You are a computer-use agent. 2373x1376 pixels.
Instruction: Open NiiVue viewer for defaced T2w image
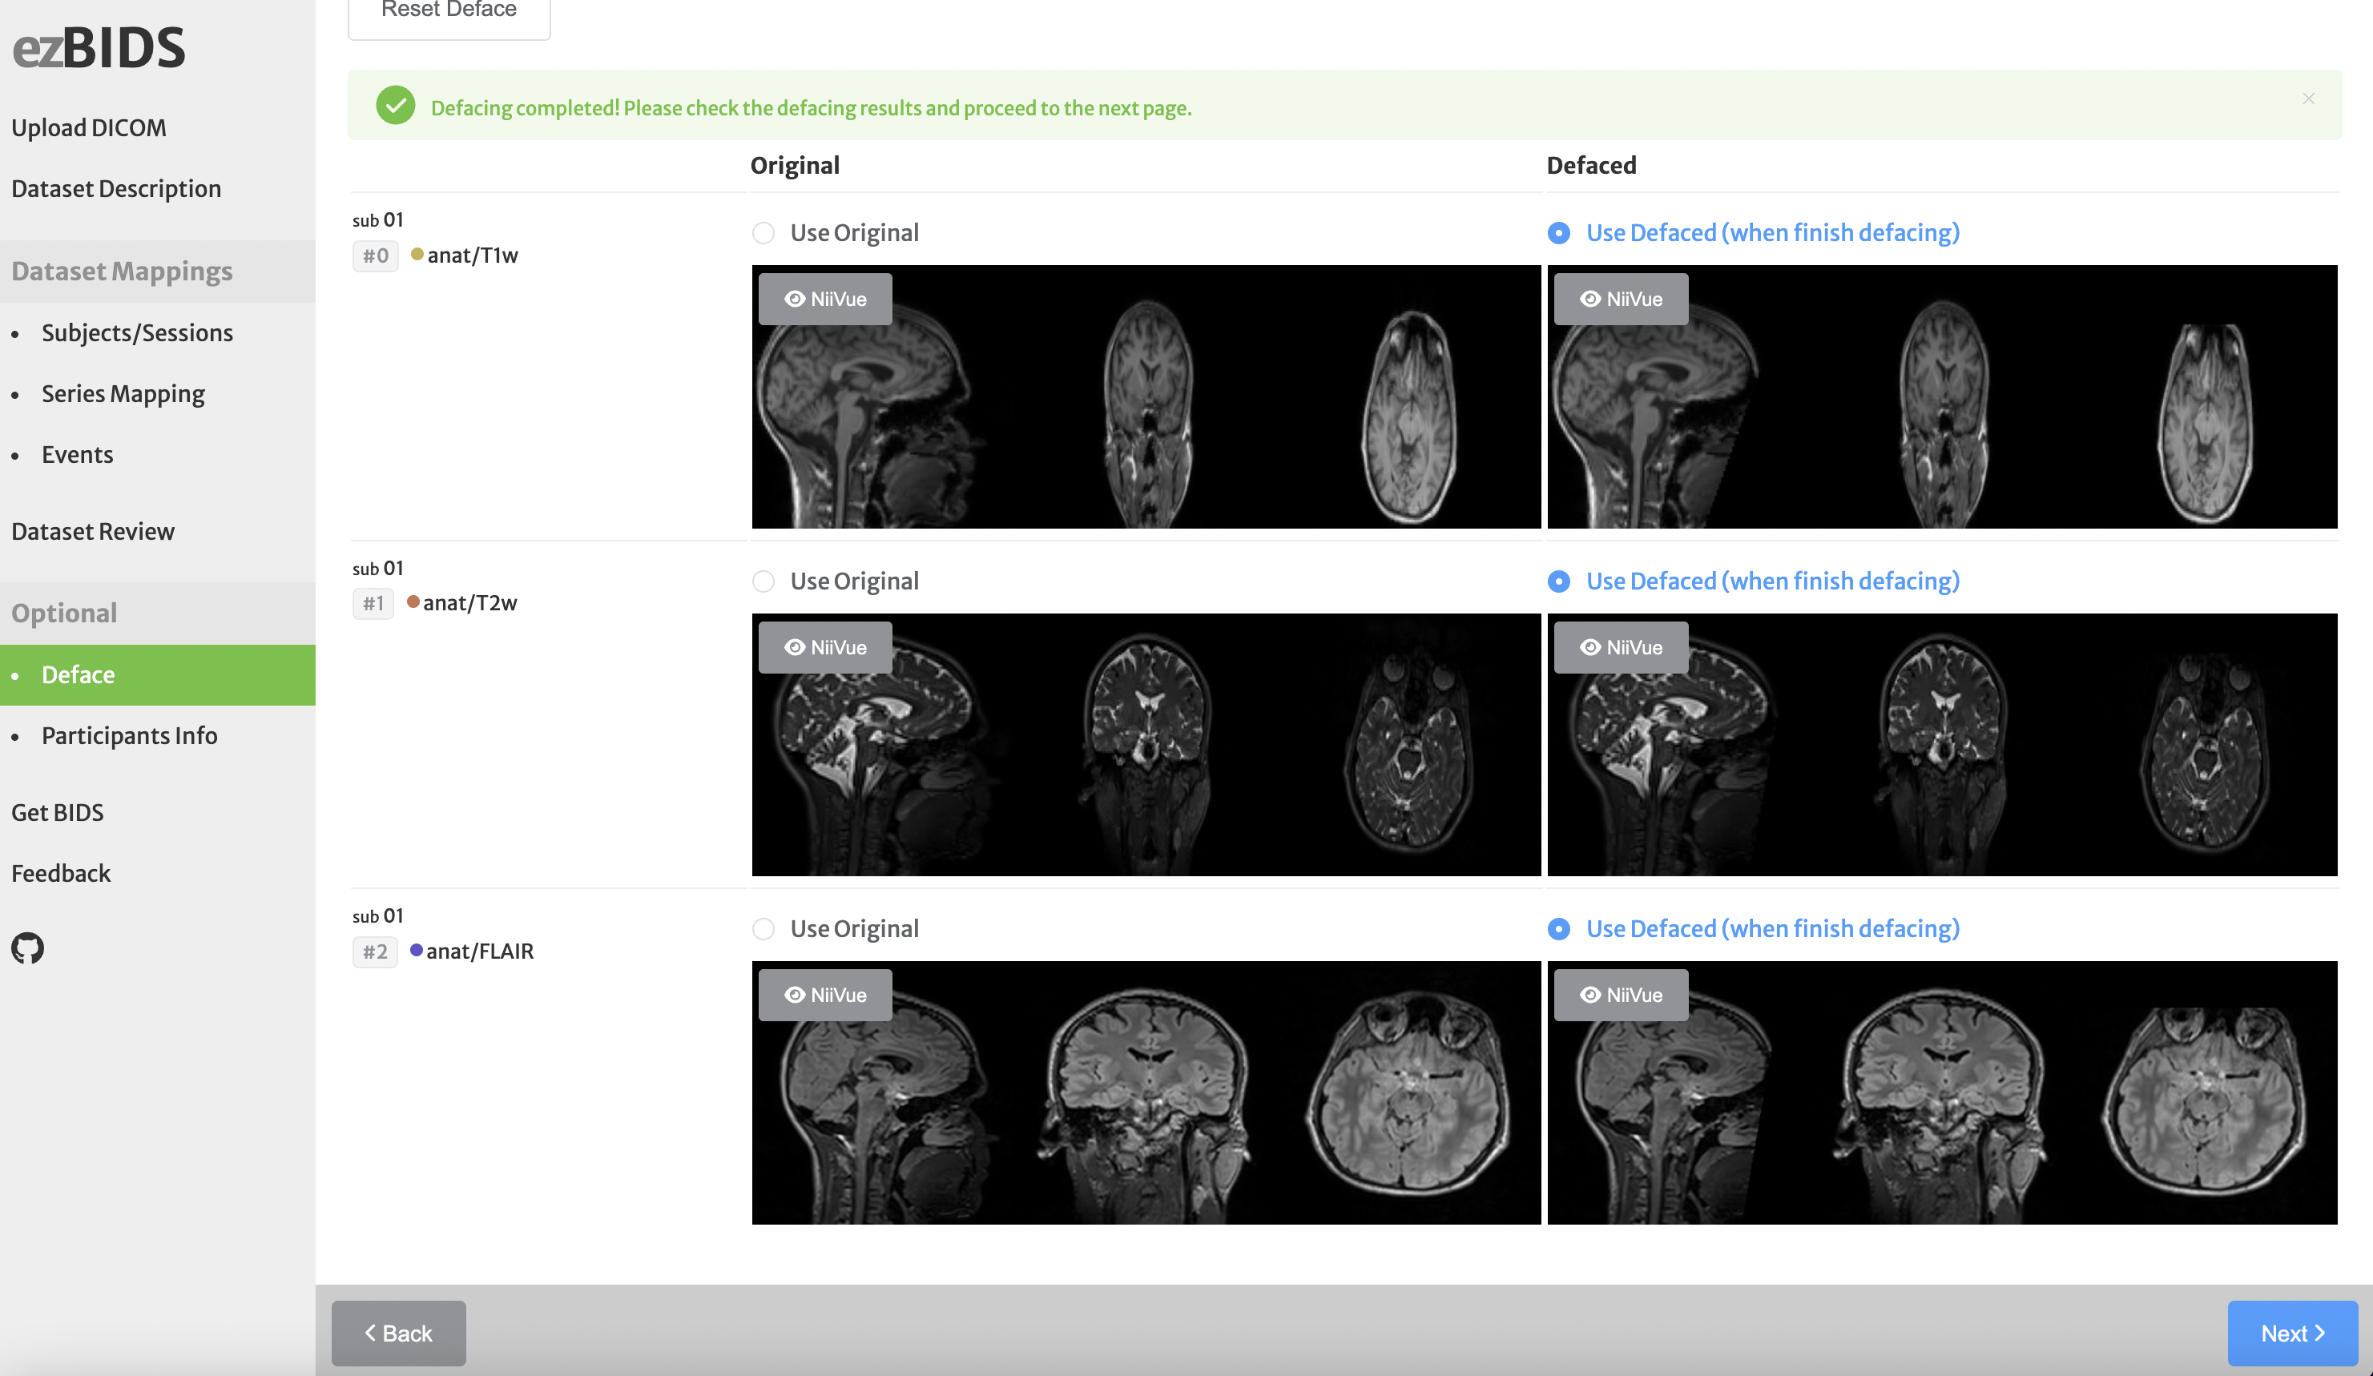[1621, 647]
